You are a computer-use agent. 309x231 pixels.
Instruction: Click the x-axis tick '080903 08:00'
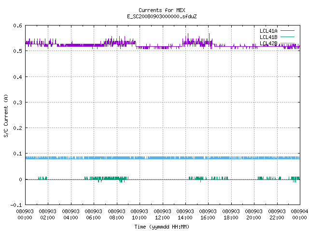click(x=117, y=214)
